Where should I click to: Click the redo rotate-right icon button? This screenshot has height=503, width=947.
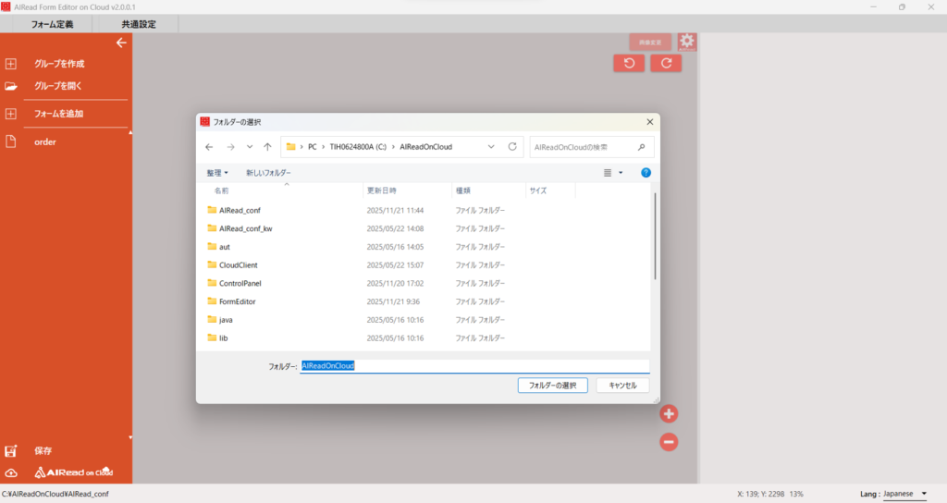pos(666,63)
